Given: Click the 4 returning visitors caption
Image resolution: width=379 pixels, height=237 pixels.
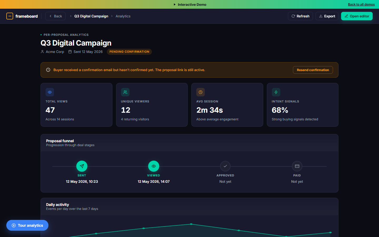Looking at the screenshot, I should point(135,119).
